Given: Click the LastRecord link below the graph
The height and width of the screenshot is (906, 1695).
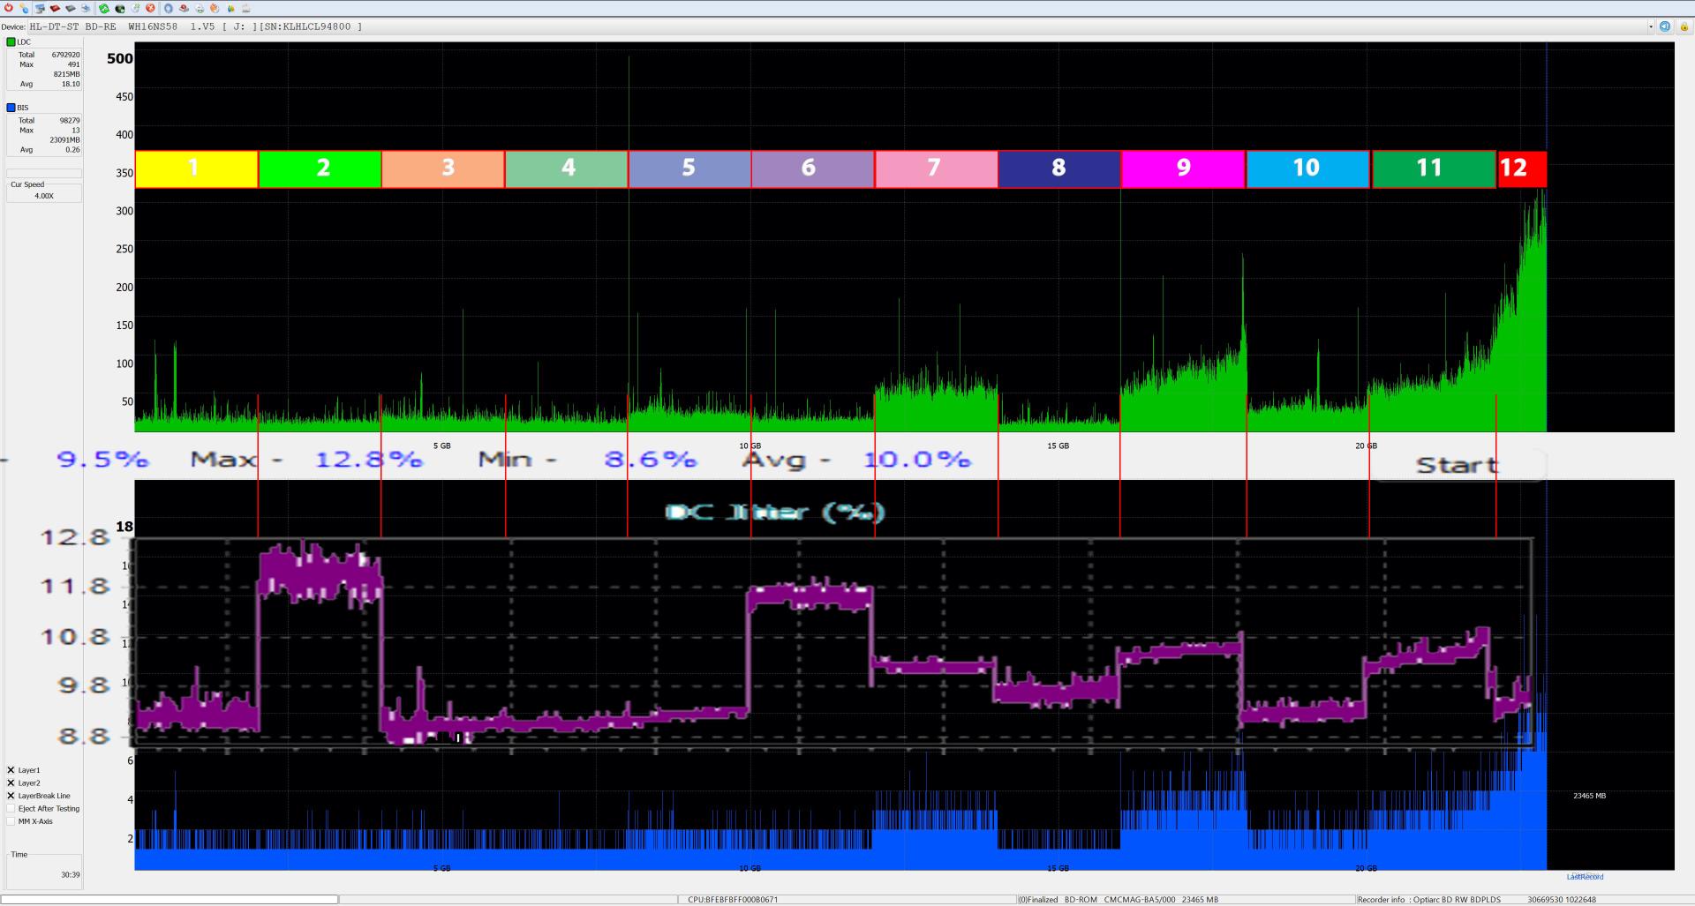Looking at the screenshot, I should point(1585,877).
